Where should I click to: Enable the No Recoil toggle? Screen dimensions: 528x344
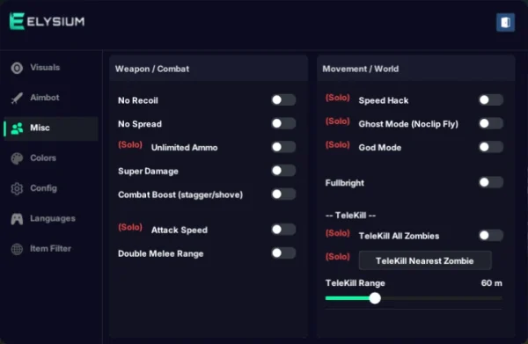[283, 100]
